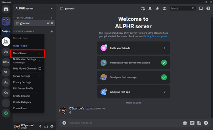This screenshot has height=130, width=213.
Task: Open User Settings gear icon
Action: (x=52, y=126)
